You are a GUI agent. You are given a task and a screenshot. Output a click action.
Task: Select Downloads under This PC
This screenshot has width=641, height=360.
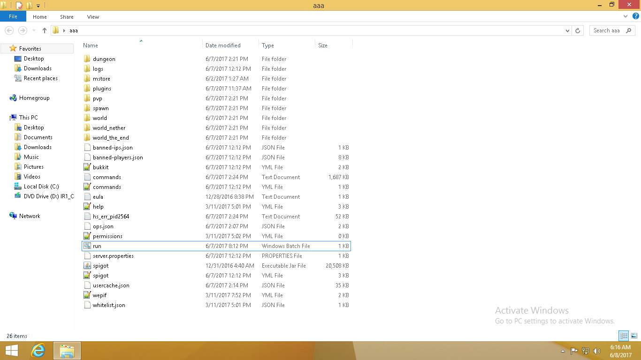pyautogui.click(x=38, y=147)
